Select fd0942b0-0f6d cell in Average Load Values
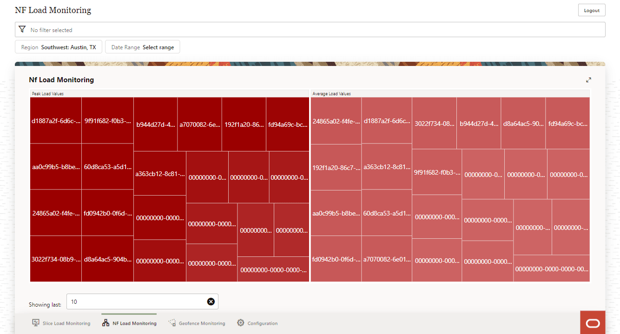The height and width of the screenshot is (334, 620). coord(336,259)
